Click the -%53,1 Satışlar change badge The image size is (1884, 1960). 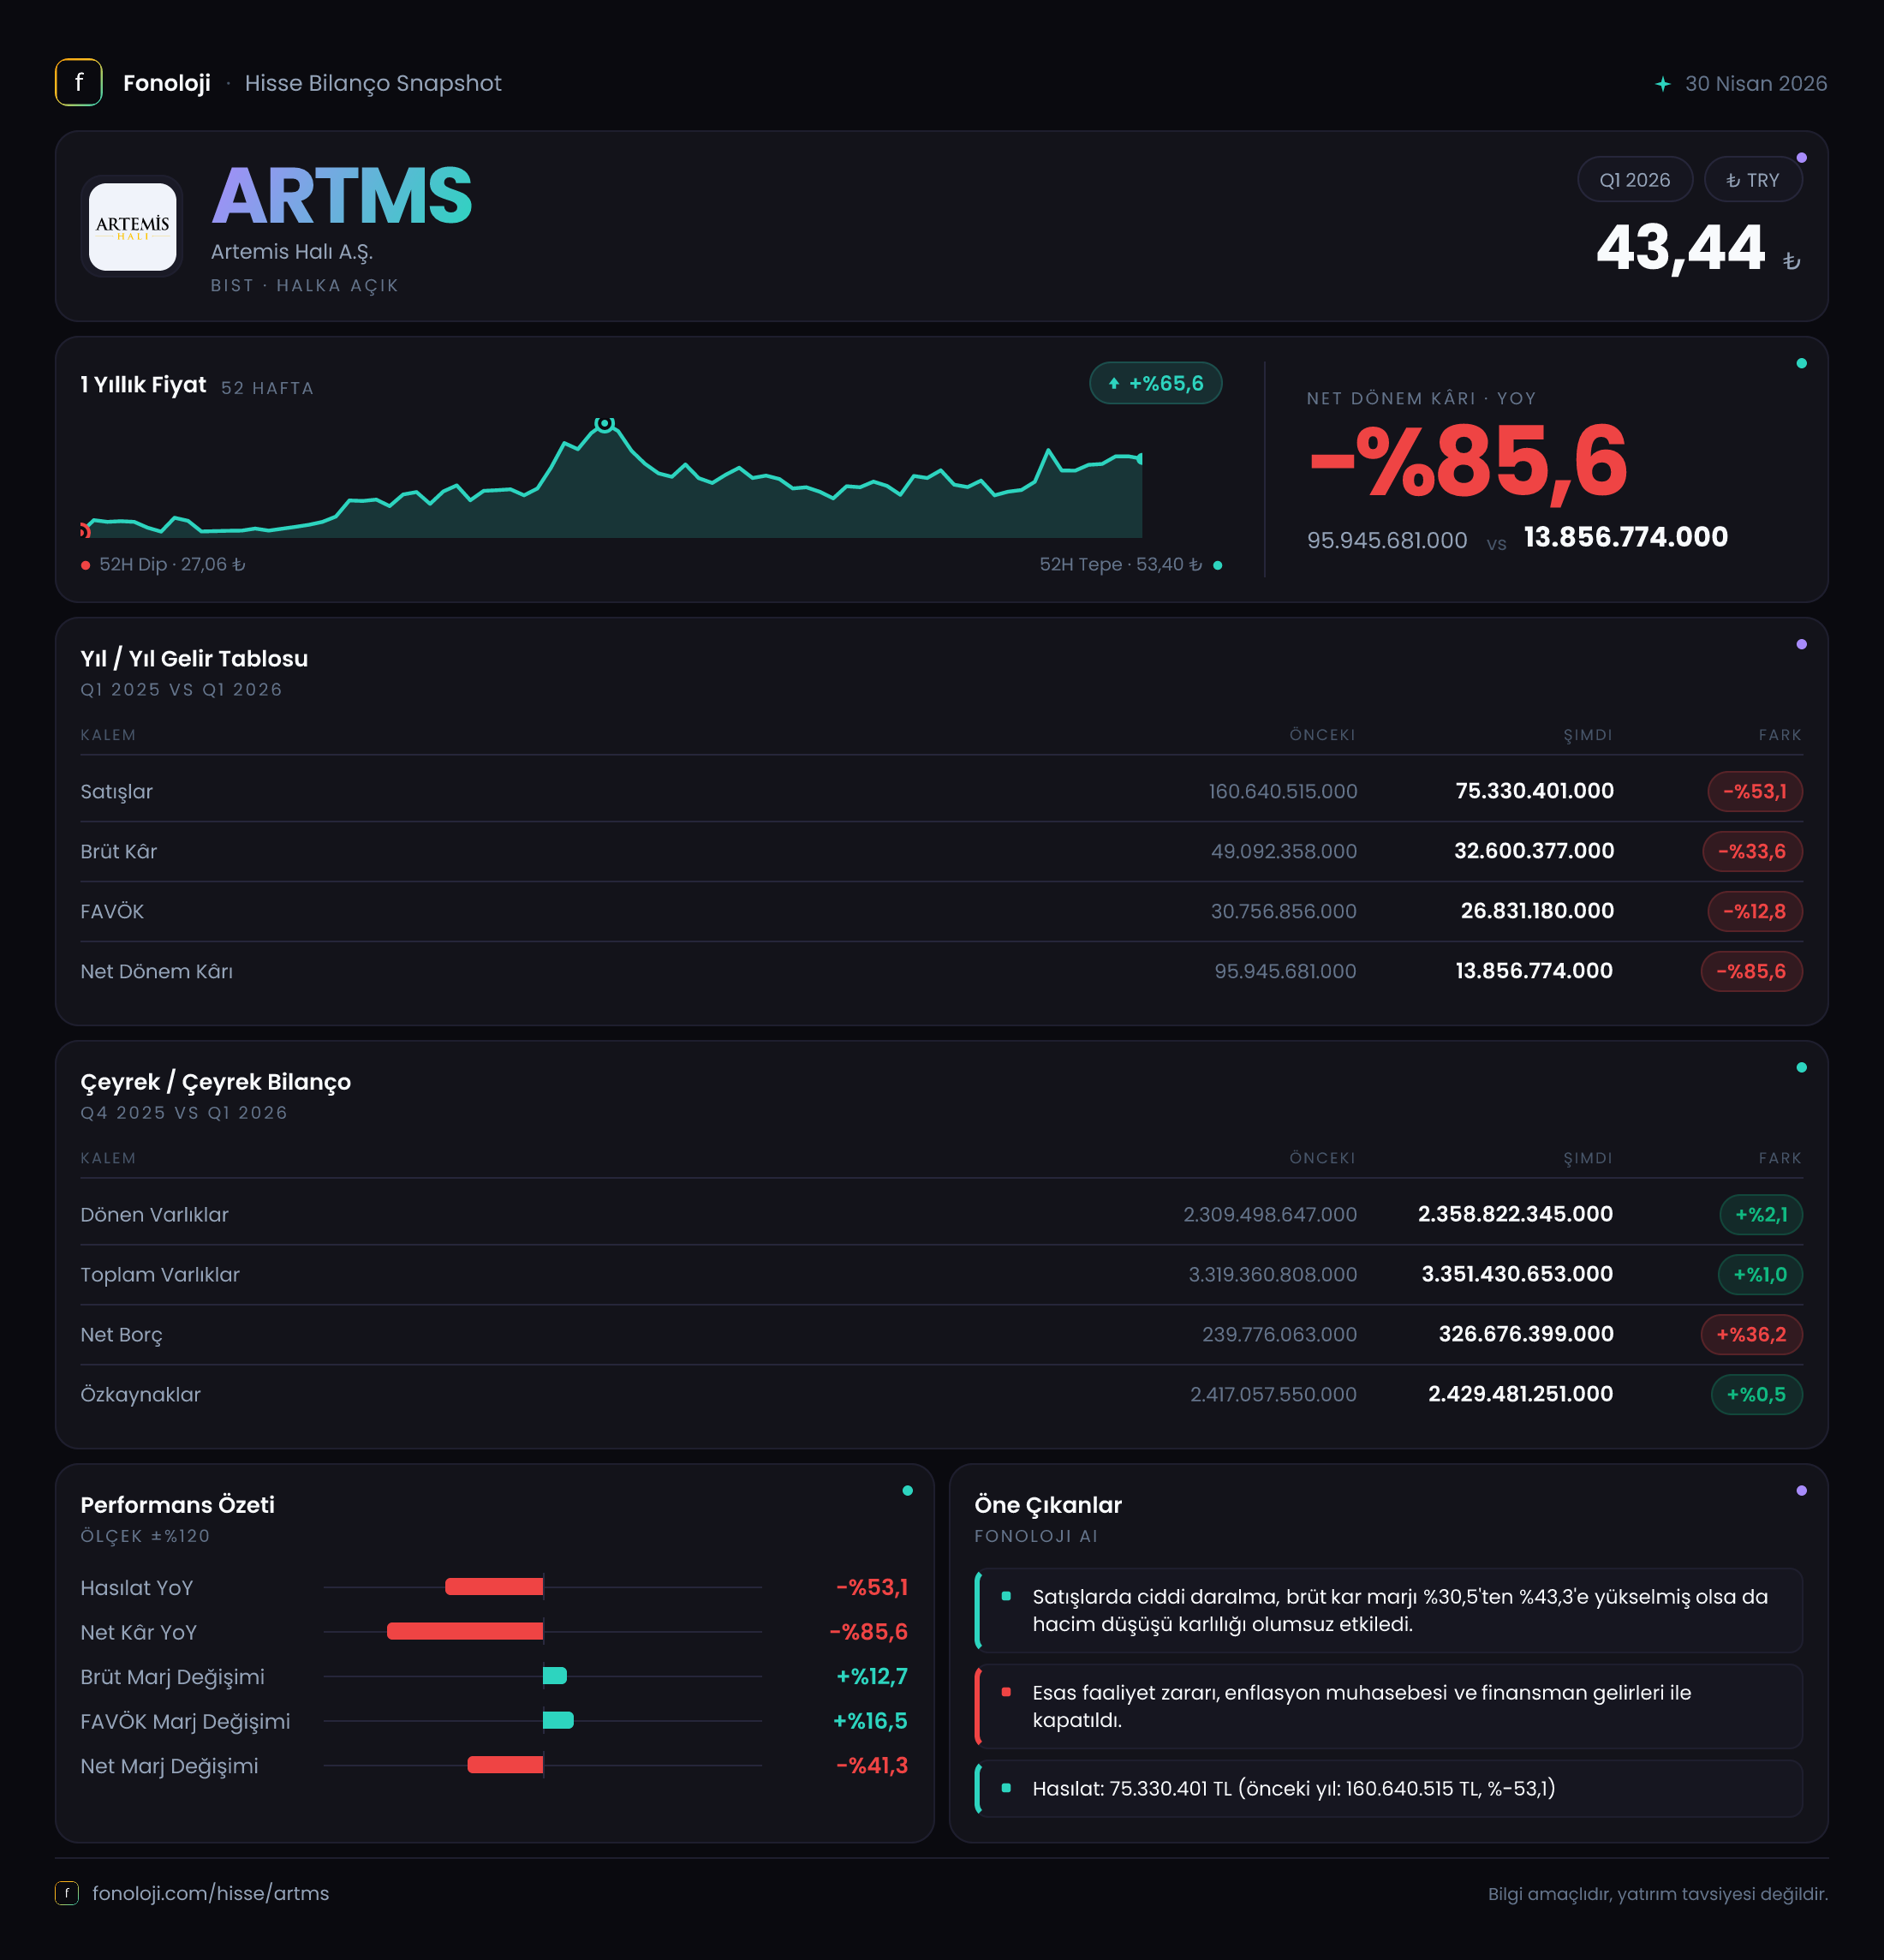tap(1754, 791)
